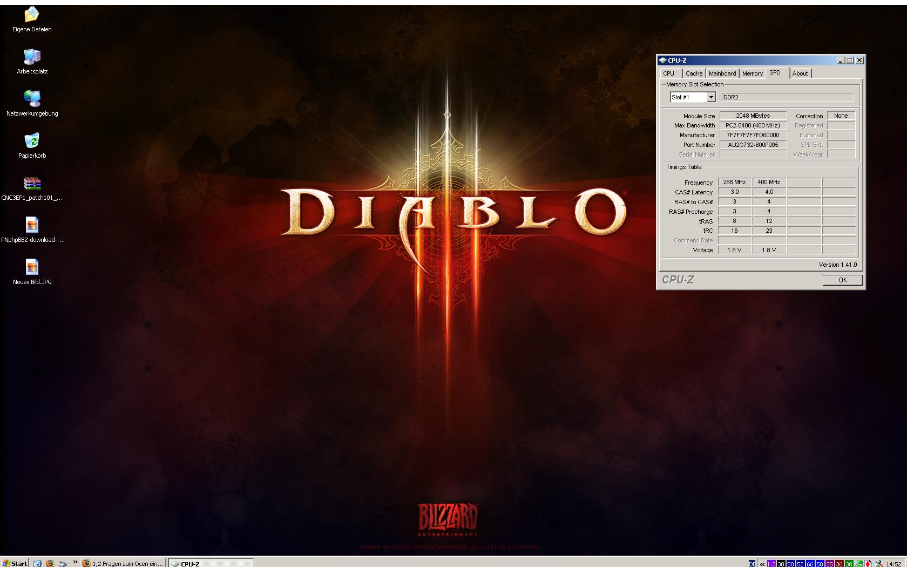The image size is (907, 567).
Task: Click the green globe network tray icon
Action: coord(859,563)
